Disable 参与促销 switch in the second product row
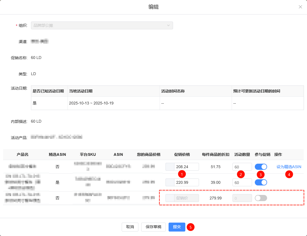 (261, 182)
